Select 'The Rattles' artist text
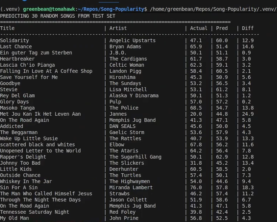 click(125, 138)
